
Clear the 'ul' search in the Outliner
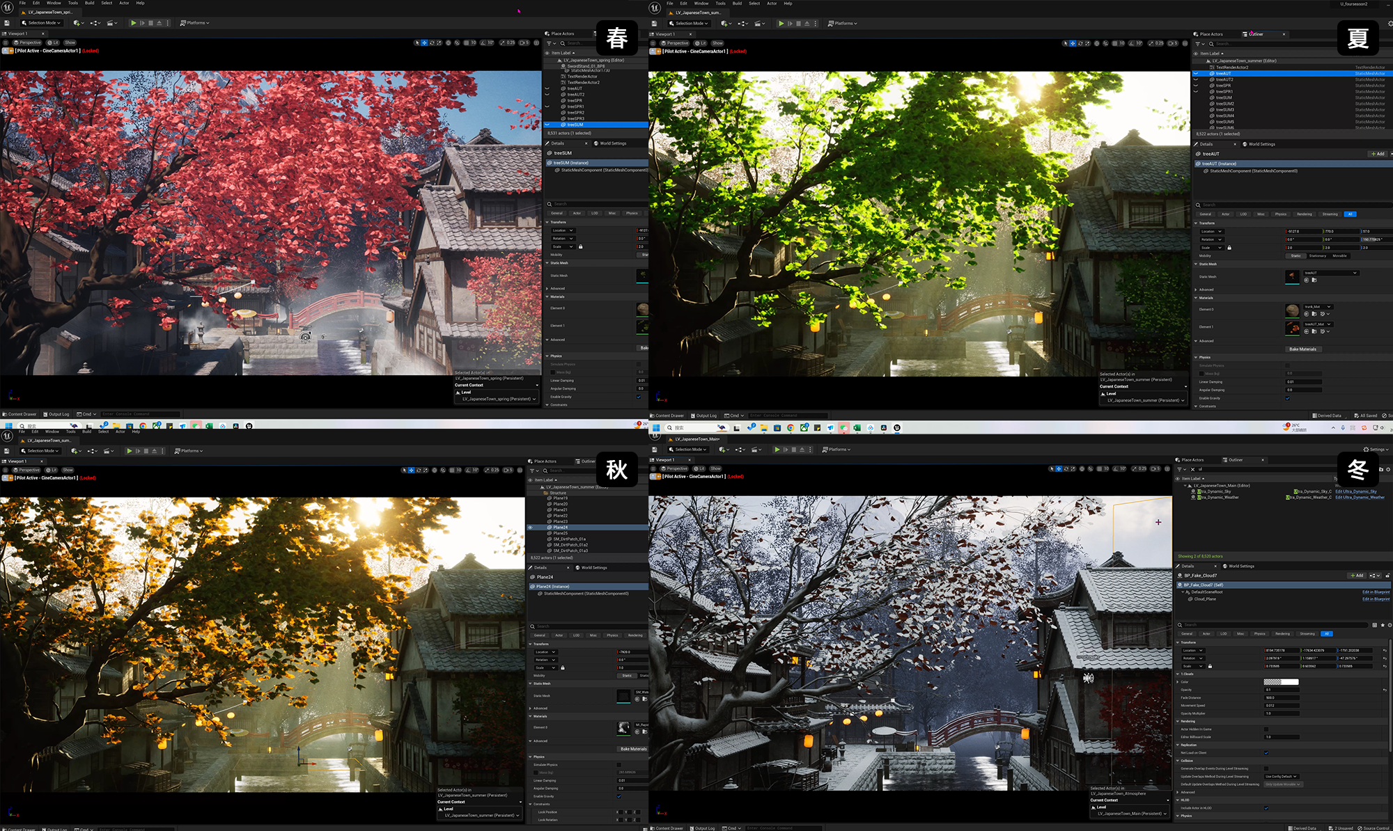click(x=1192, y=469)
